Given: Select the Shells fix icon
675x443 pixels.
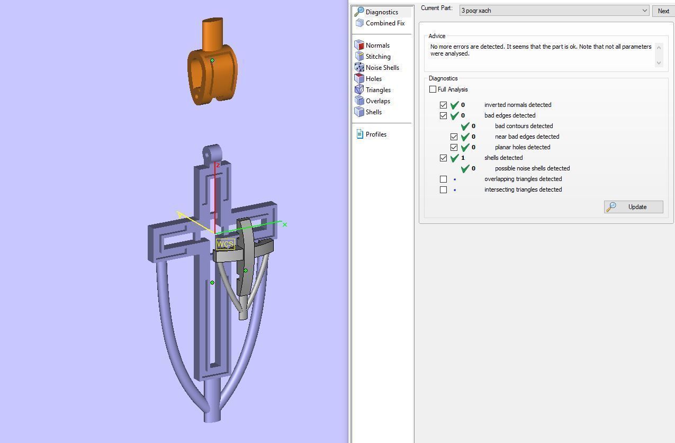Looking at the screenshot, I should (x=359, y=112).
